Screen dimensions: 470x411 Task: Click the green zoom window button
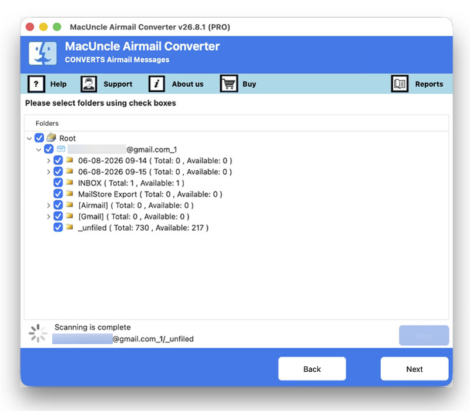[57, 26]
